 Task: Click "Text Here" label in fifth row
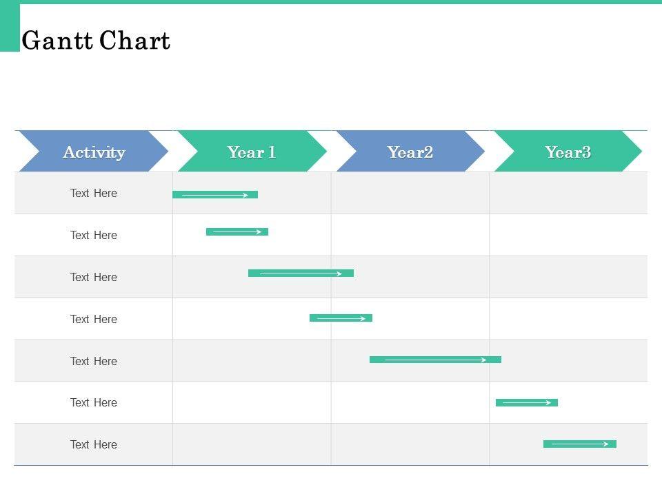(94, 362)
